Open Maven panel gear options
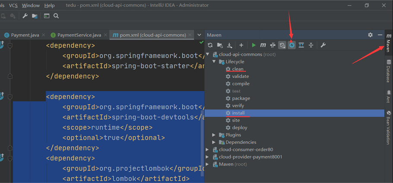The image size is (393, 183). coord(370,35)
